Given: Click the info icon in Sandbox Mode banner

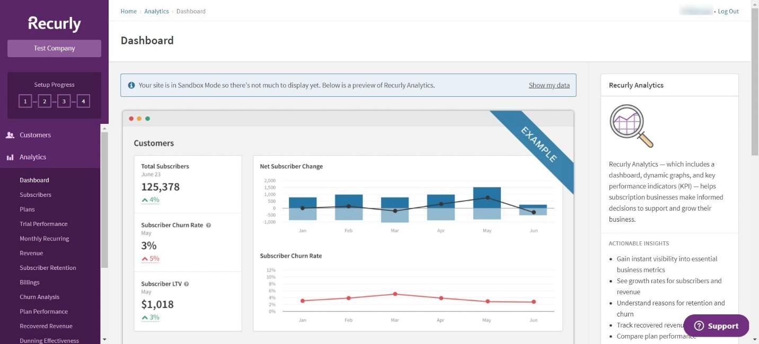Looking at the screenshot, I should tap(131, 85).
